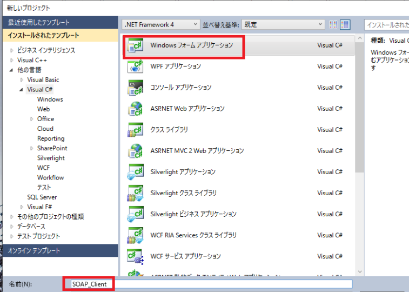This screenshot has height=292, width=409.
Task: Collapse the Visual C# tree node
Action: pos(22,90)
